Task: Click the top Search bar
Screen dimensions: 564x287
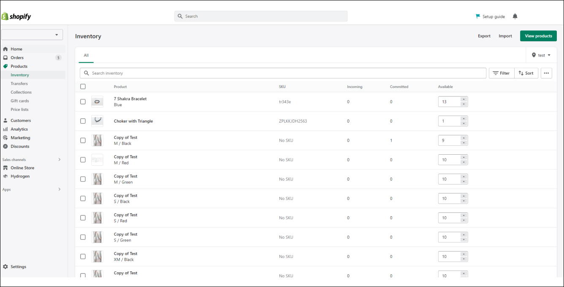Action: tap(261, 16)
